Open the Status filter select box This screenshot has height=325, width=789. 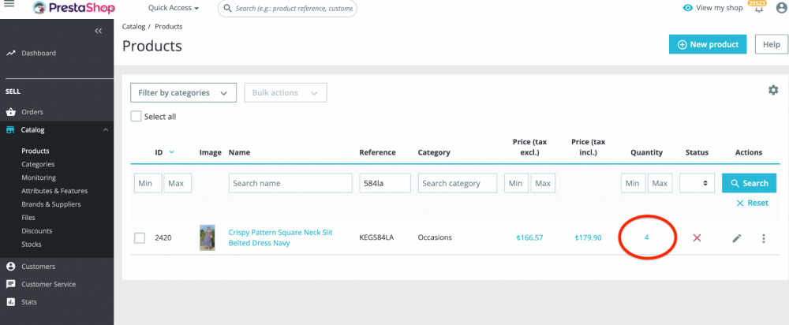[697, 183]
